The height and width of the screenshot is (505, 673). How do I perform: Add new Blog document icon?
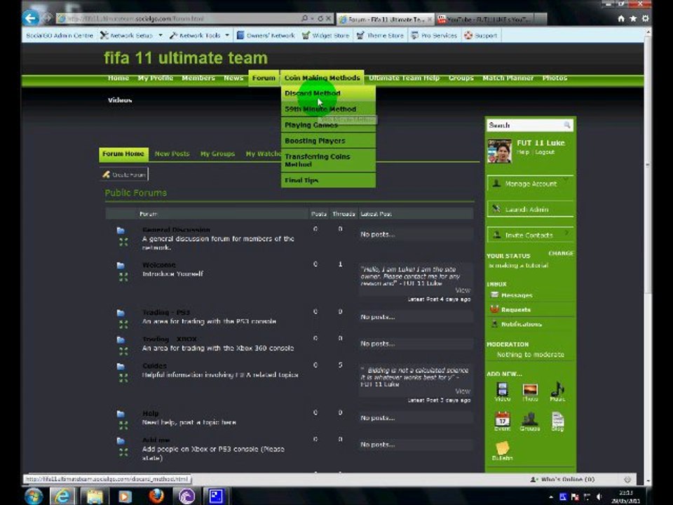[x=557, y=419]
